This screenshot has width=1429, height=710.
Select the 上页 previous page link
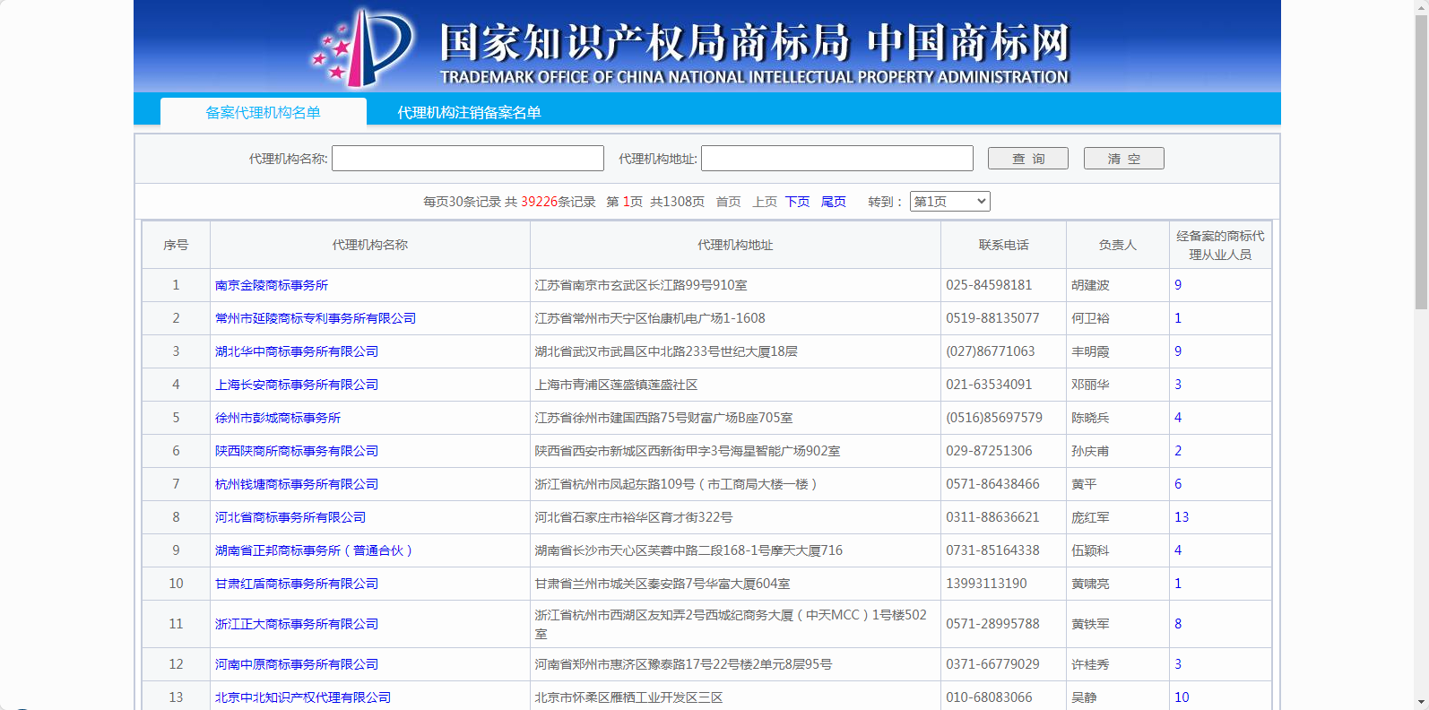click(765, 202)
